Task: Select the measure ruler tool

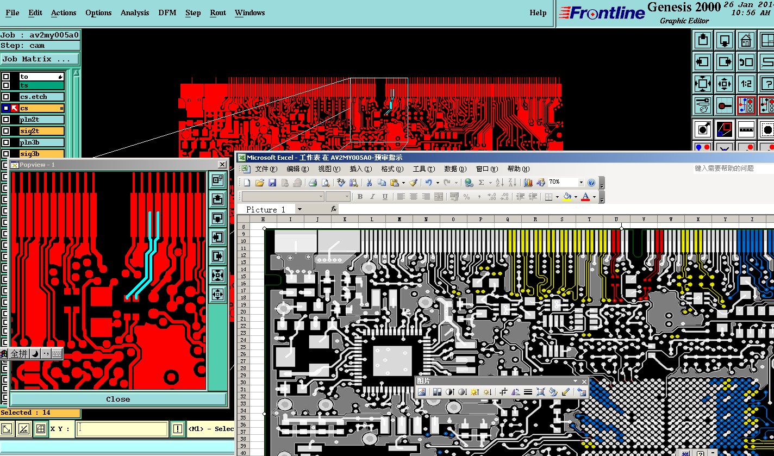Action: pyautogui.click(x=746, y=129)
